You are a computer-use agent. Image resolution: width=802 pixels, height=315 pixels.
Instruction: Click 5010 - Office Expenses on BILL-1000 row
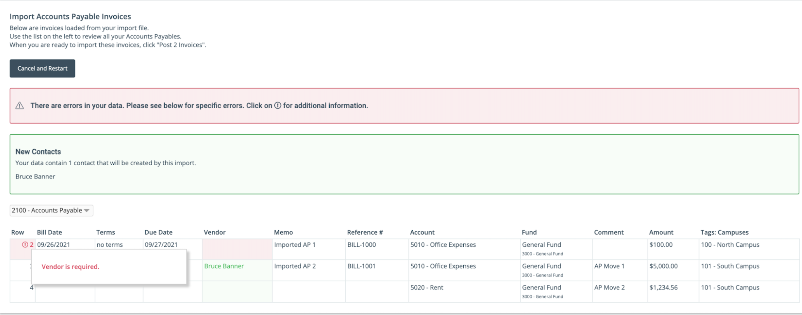tap(443, 245)
